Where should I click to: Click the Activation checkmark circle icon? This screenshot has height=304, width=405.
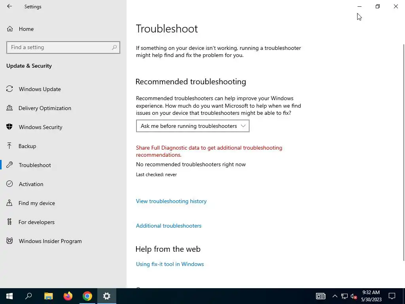point(9,184)
